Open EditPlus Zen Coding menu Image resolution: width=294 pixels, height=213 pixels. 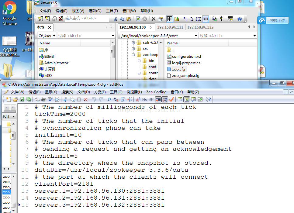(156, 92)
